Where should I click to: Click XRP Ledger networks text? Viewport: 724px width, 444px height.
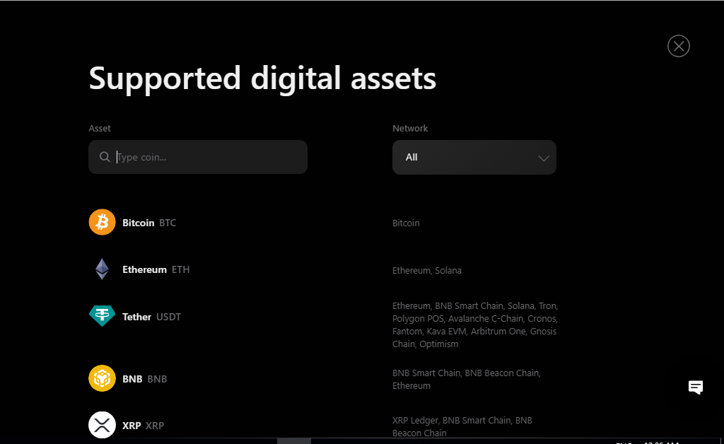pos(462,426)
